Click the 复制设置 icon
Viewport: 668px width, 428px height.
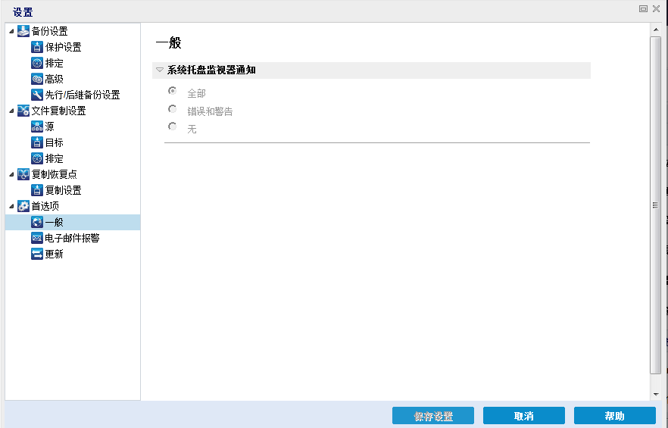37,190
